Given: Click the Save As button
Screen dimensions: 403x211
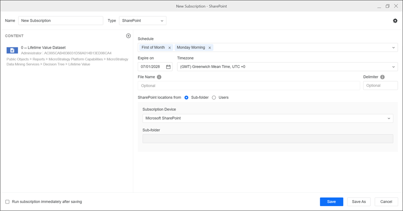Looking at the screenshot, I should pyautogui.click(x=359, y=202).
